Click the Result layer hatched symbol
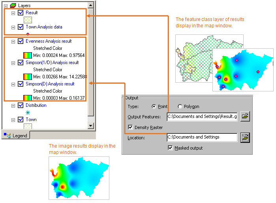The image size is (276, 203). pyautogui.click(x=28, y=20)
